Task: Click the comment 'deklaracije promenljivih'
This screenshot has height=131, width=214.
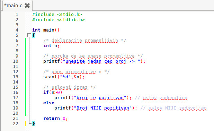Action: click(x=85, y=41)
